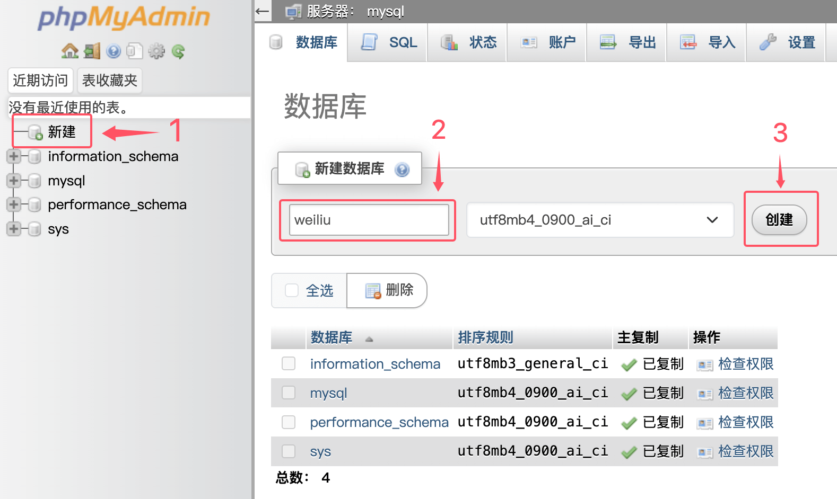Expand the mysql tree node

click(14, 181)
